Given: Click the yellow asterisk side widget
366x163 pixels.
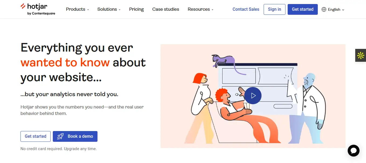Looking at the screenshot, I should [x=361, y=55].
